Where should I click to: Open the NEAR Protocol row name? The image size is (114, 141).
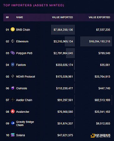[25, 77]
